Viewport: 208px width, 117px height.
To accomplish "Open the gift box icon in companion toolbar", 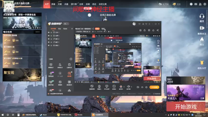I will click(x=140, y=30).
